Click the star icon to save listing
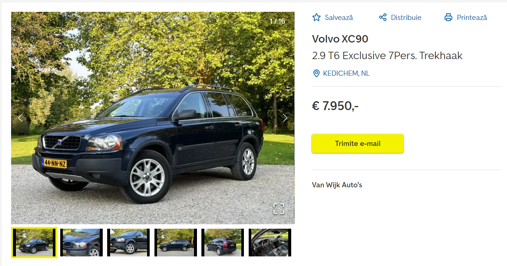 [316, 17]
